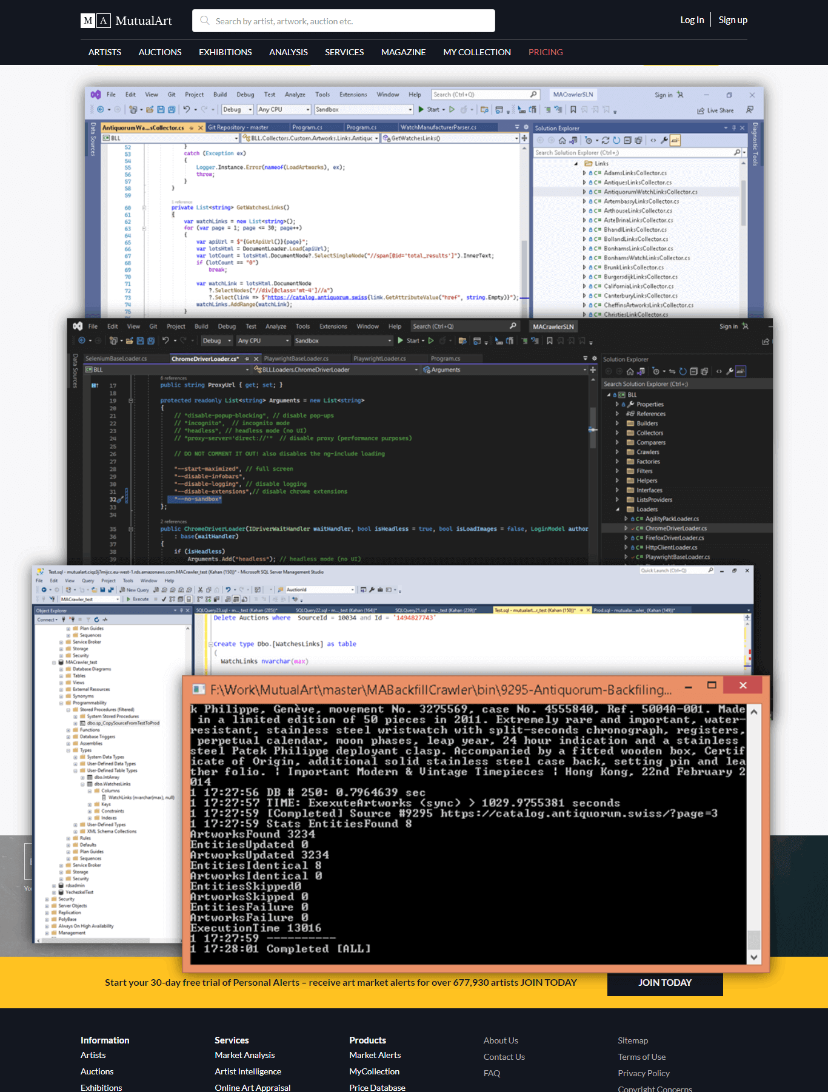Click feedback icon right of Live Share
828x1092 pixels.
[750, 110]
